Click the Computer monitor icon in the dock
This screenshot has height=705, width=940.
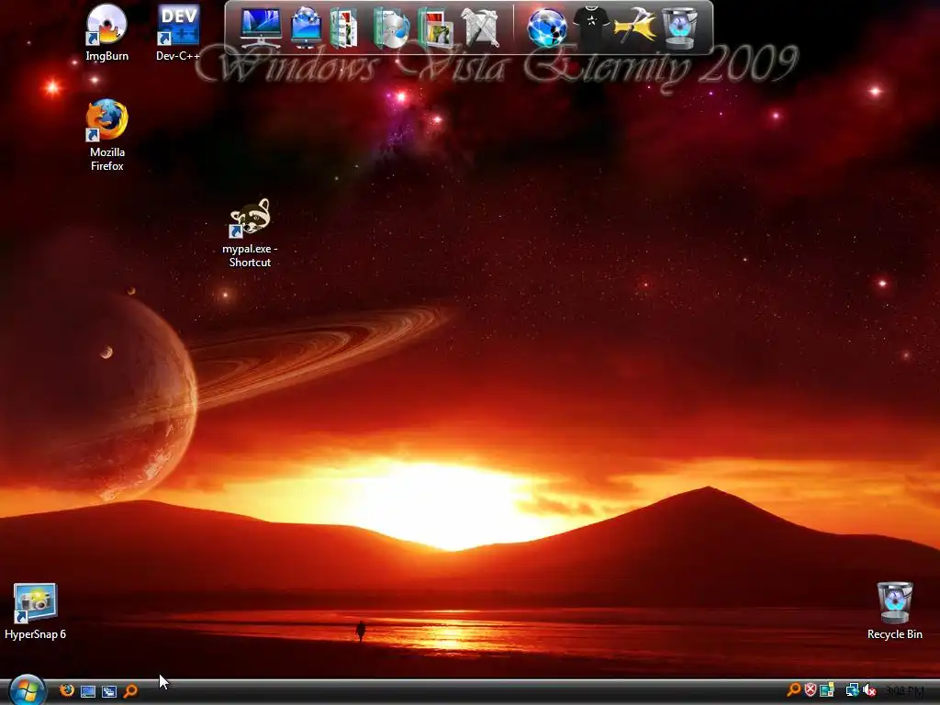[x=260, y=28]
